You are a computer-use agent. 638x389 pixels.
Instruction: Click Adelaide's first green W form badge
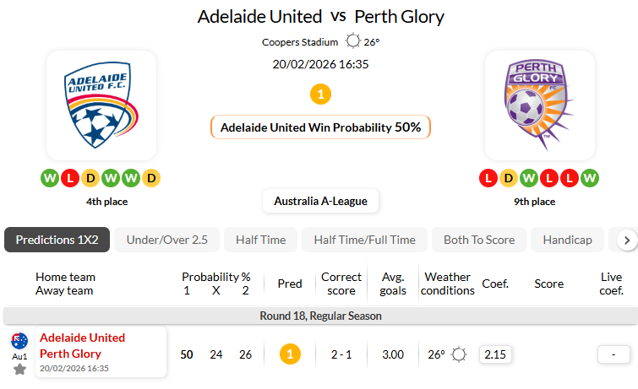(x=49, y=178)
